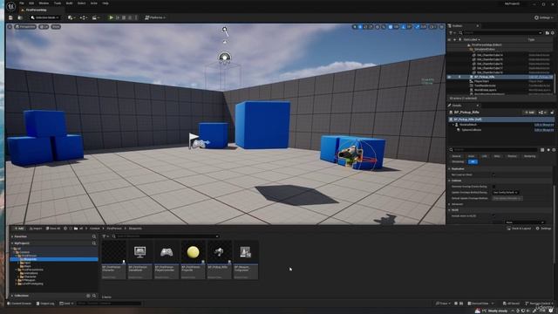Open the camera speed setting

[x=432, y=27]
